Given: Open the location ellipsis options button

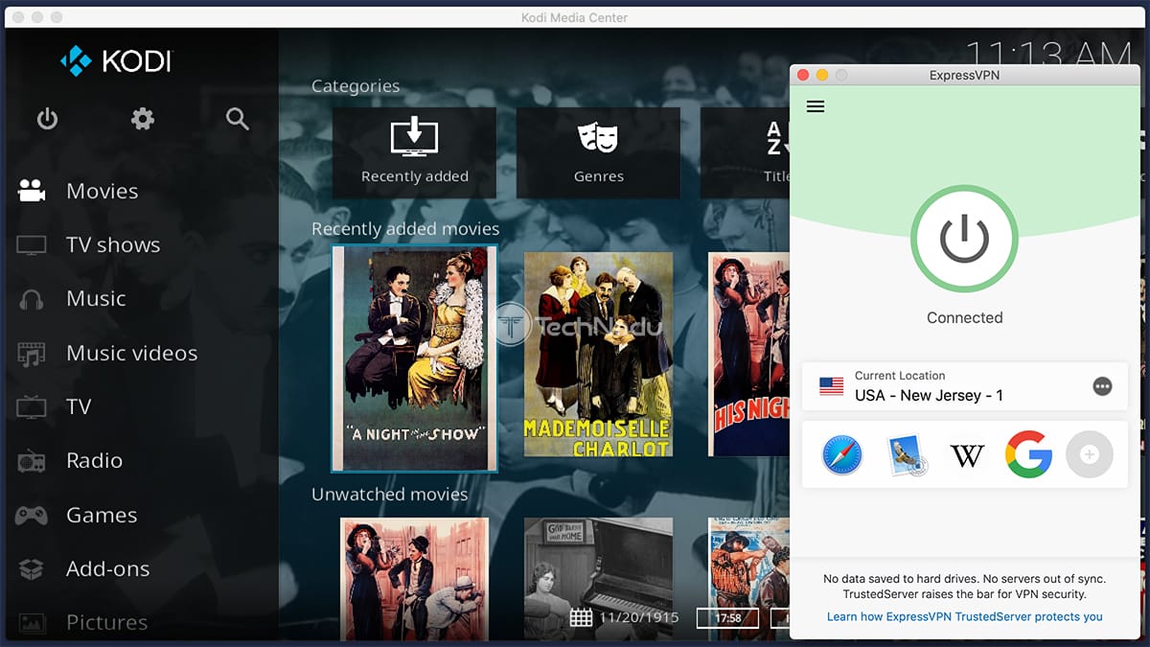Looking at the screenshot, I should [1102, 386].
